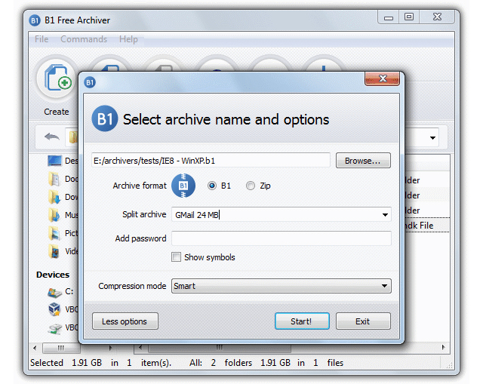The width and height of the screenshot is (483, 384).
Task: Click the Add password input field
Action: [x=281, y=238]
